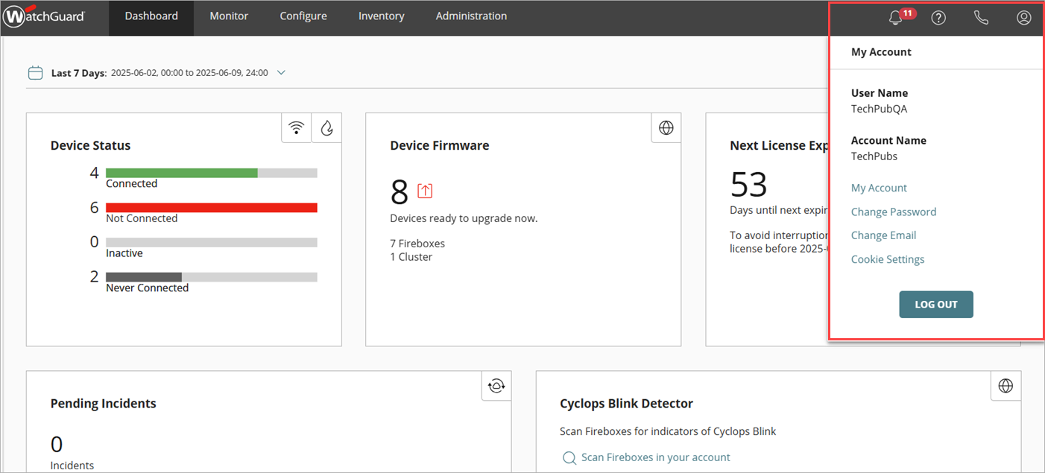The width and height of the screenshot is (1045, 473).
Task: Switch to the Inventory tab
Action: coord(381,16)
